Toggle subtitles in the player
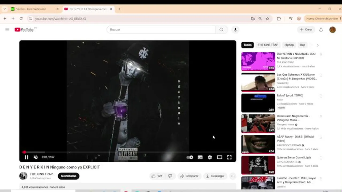Viewport: 342px width, 192px height. pyautogui.click(x=200, y=157)
